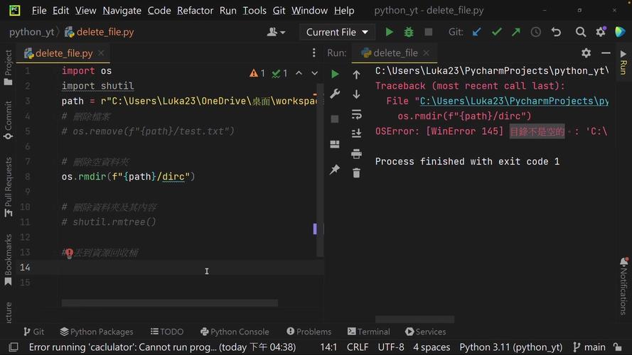
Task: Toggle scroll to end of console
Action: (356, 133)
